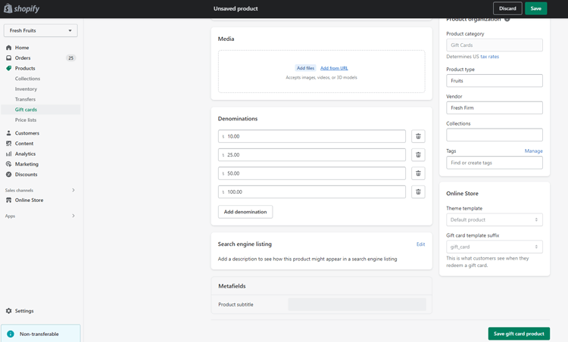Open Online Store sales channel

click(29, 201)
